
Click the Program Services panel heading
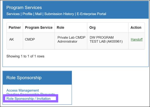[x=24, y=7]
